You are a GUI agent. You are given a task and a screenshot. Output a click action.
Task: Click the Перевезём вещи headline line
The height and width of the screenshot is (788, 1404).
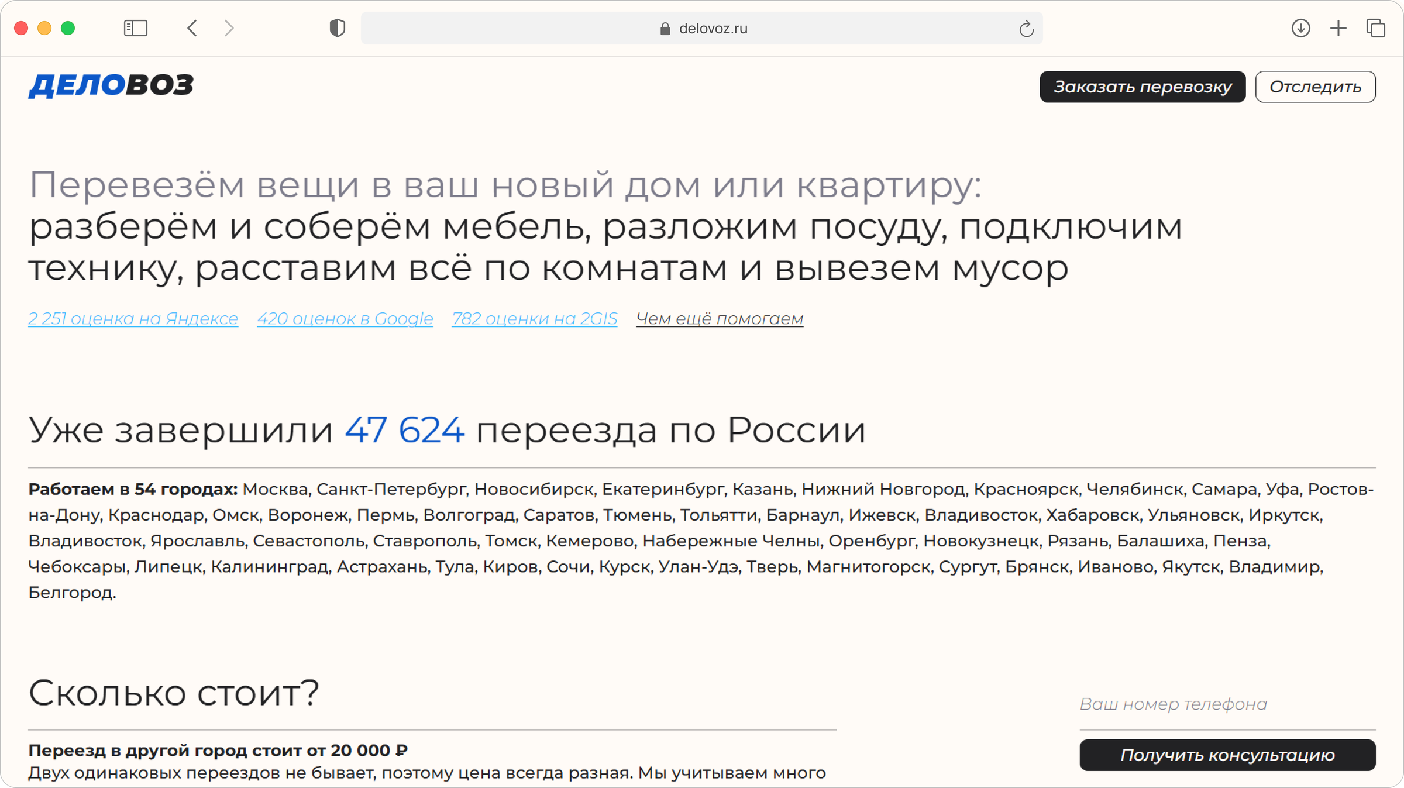tap(505, 185)
